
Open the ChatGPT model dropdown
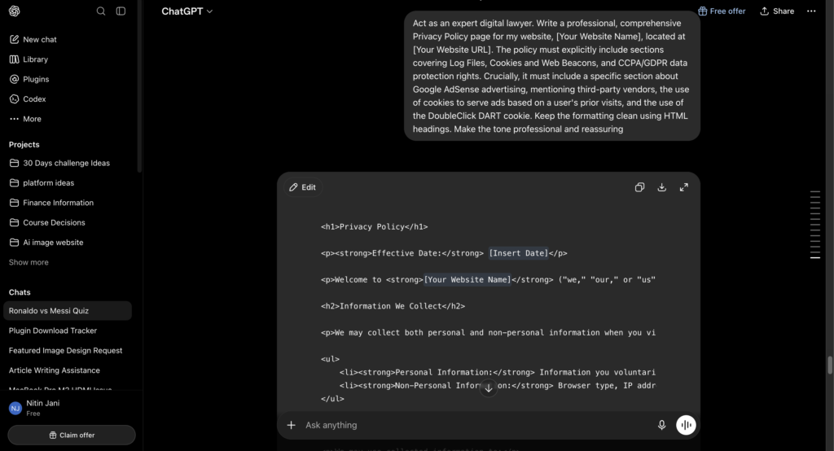point(187,11)
